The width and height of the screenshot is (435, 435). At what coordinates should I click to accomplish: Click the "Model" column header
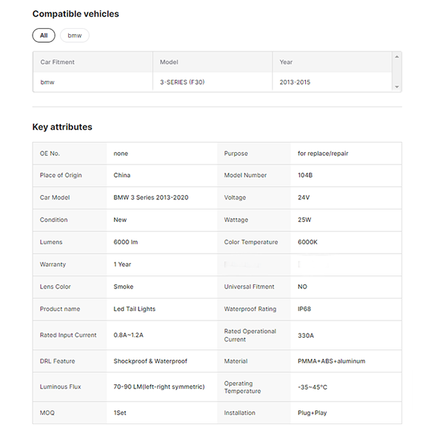pyautogui.click(x=169, y=62)
